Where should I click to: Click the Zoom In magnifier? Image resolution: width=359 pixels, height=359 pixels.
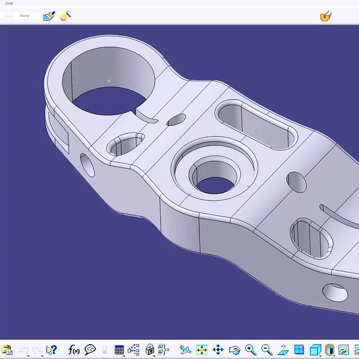tap(250, 350)
